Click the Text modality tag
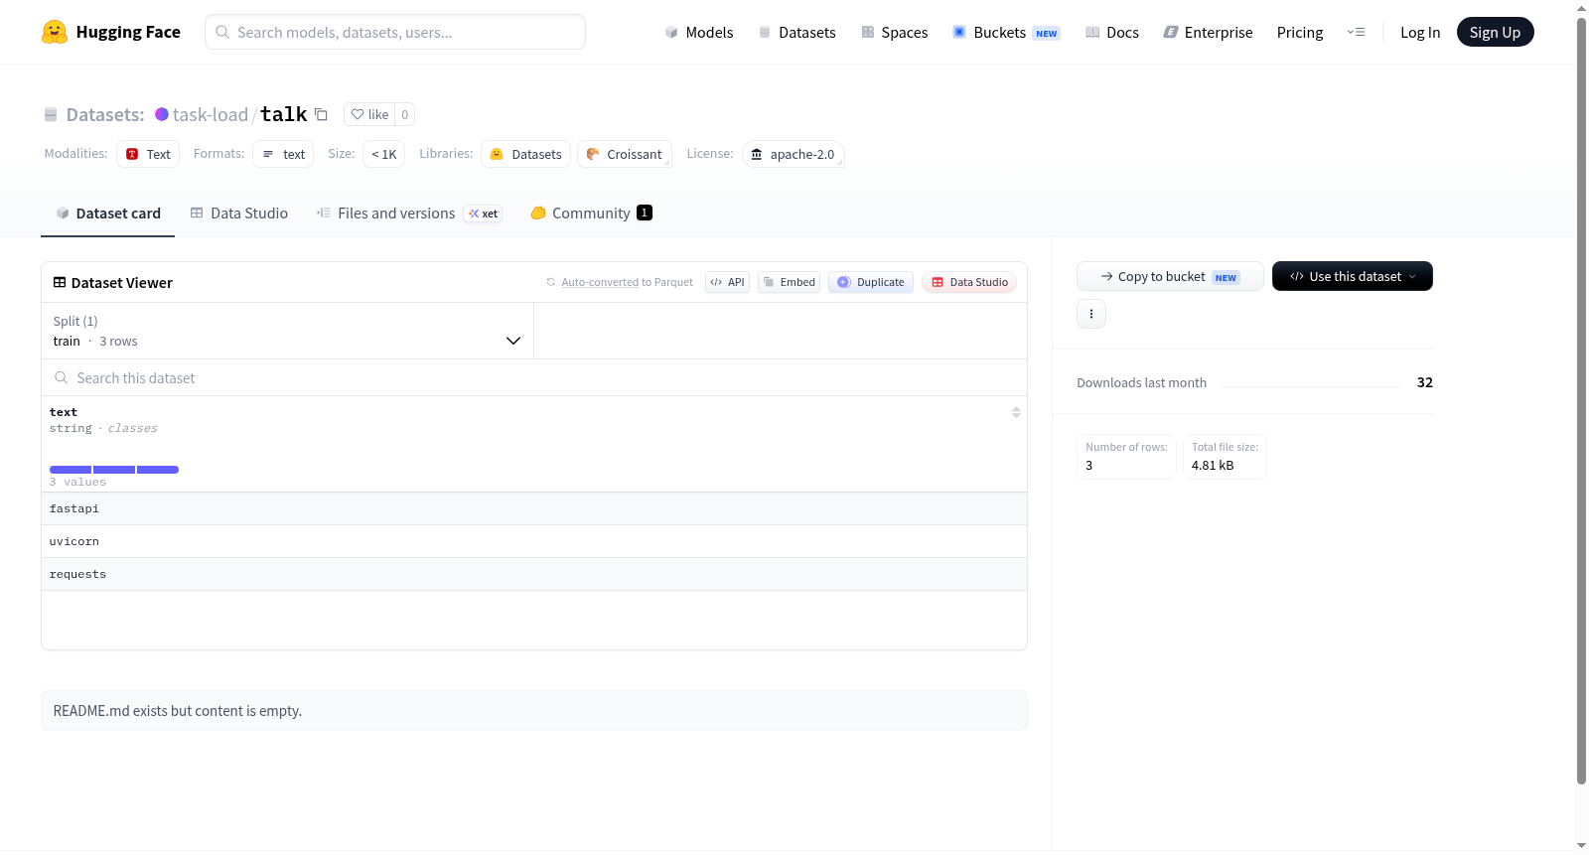Screen dimensions: 1589x855 148,154
